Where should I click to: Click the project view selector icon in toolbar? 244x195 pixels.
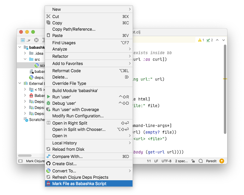point(23,40)
